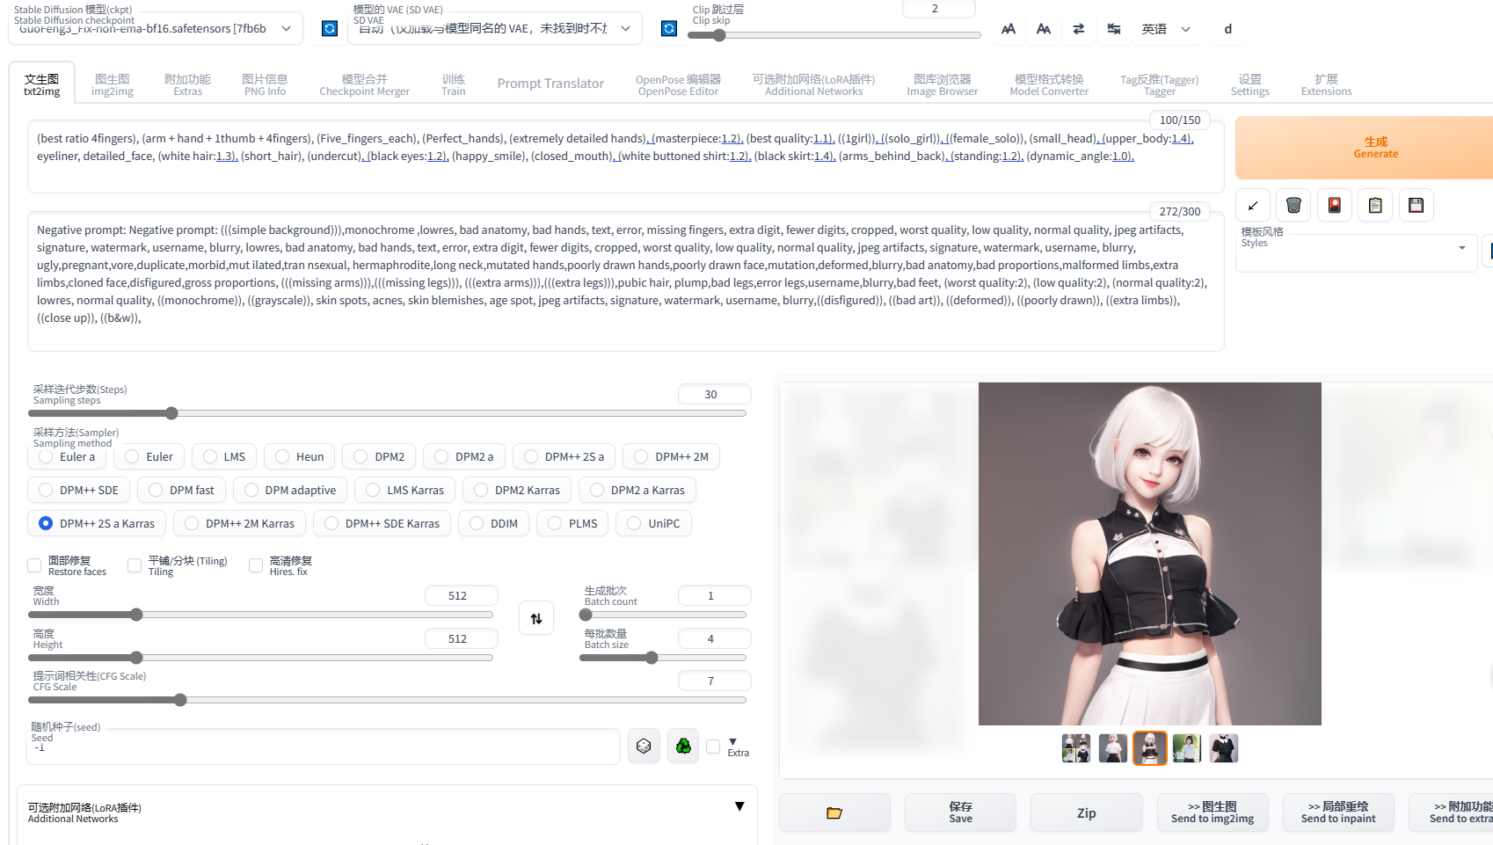This screenshot has width=1493, height=845.
Task: Click the Sampling steps slider
Action: coord(387,413)
